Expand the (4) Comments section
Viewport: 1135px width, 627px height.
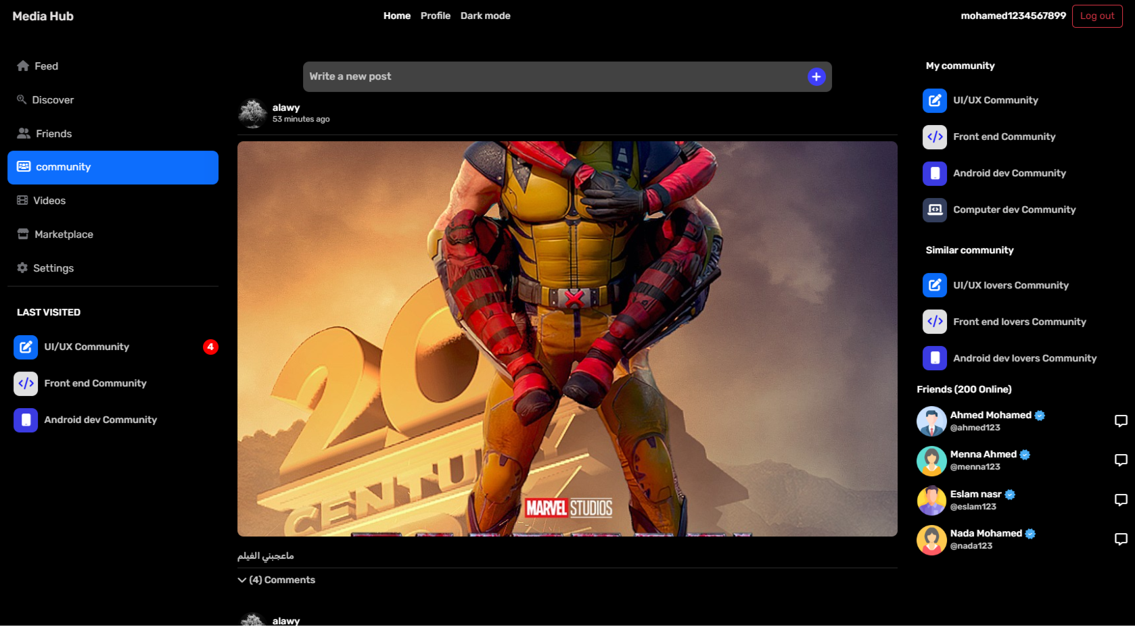click(x=277, y=580)
